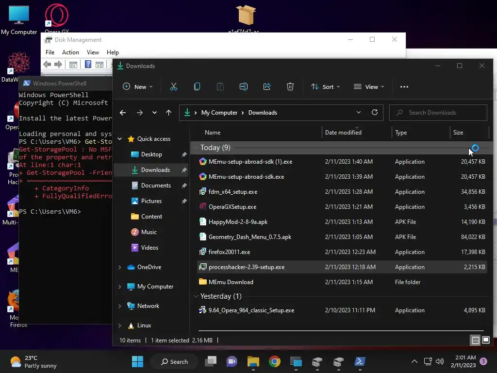
Task: Open the Sort options dropdown
Action: (325, 86)
